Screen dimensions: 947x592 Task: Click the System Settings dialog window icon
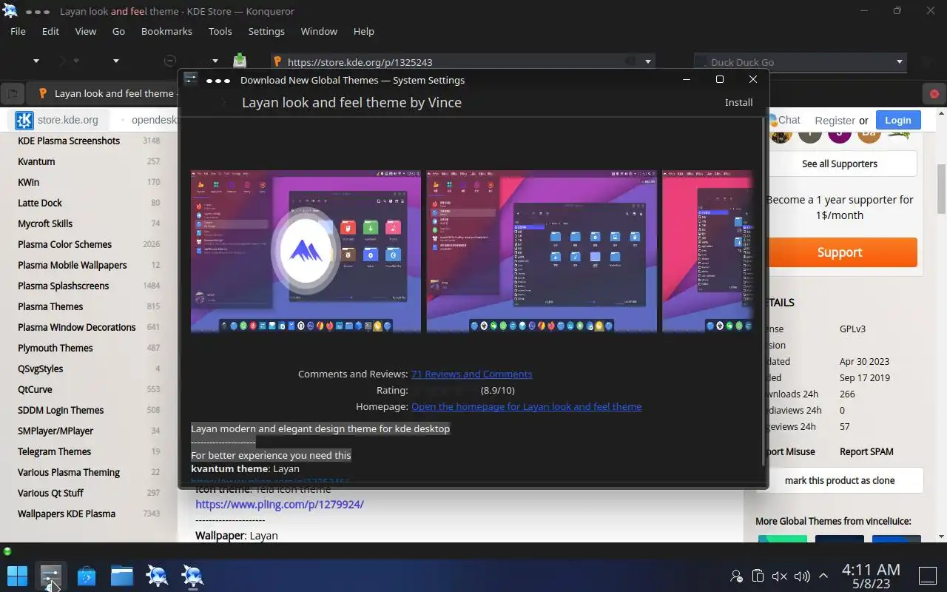point(190,79)
